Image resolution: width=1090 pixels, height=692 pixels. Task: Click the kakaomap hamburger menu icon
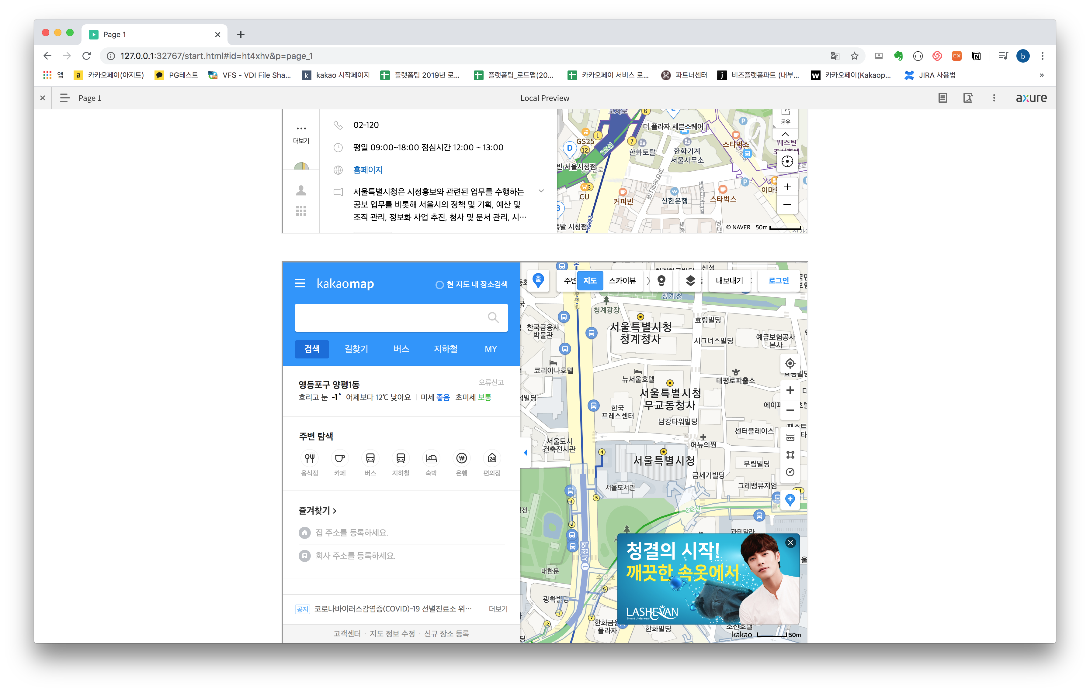pos(300,283)
